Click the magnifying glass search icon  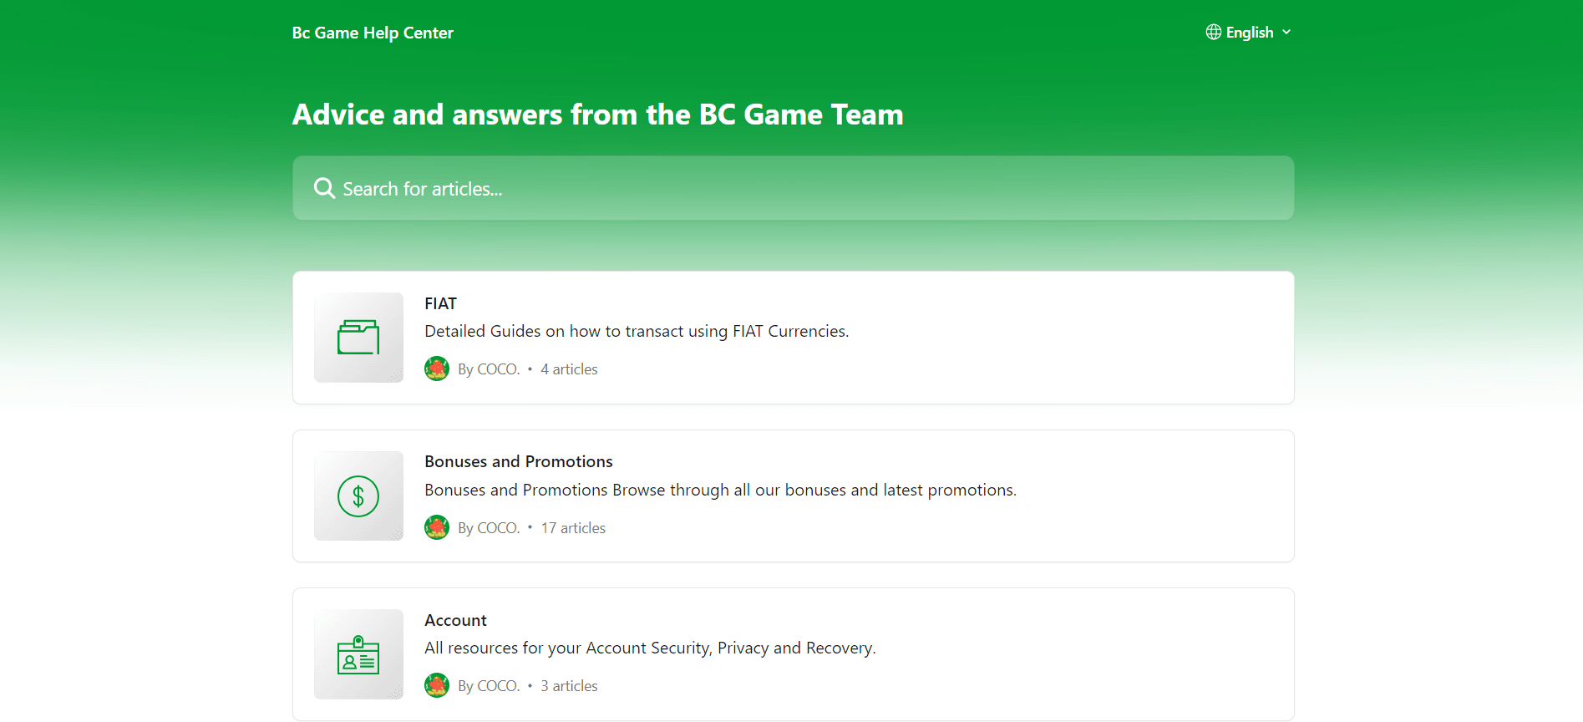(323, 188)
